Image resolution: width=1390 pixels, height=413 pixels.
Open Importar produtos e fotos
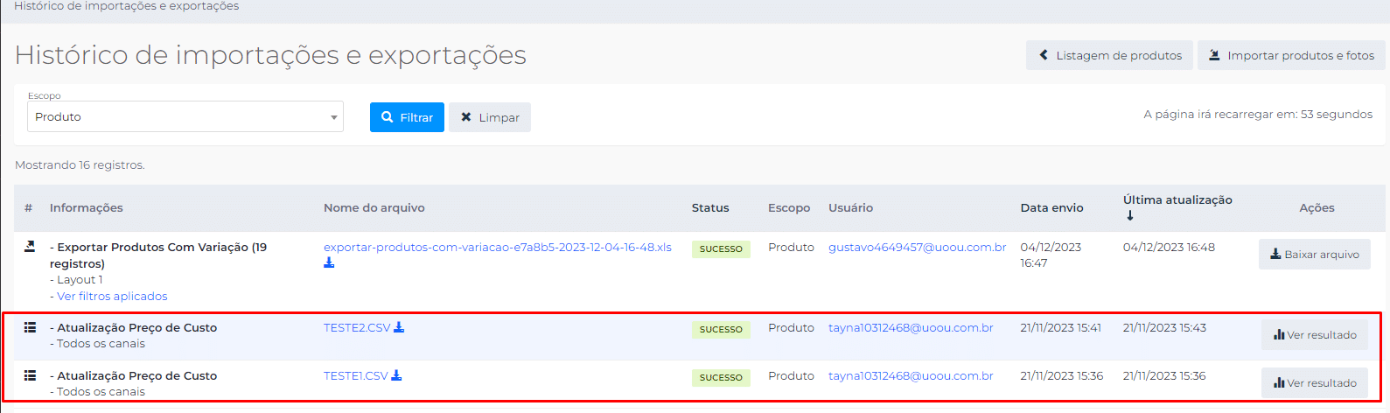point(1292,55)
